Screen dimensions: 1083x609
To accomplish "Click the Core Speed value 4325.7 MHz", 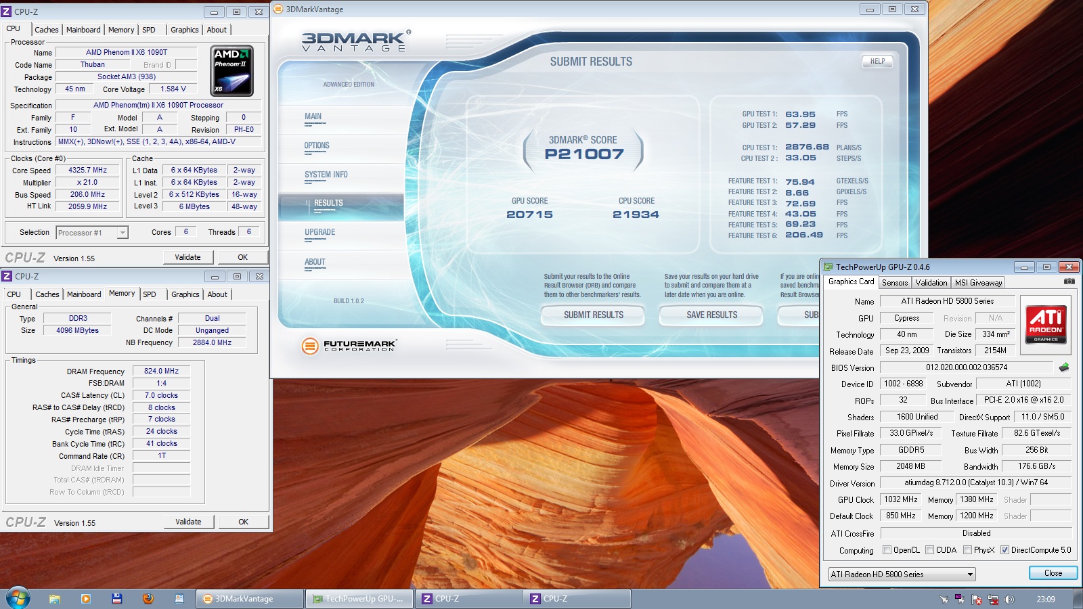I will (x=87, y=171).
